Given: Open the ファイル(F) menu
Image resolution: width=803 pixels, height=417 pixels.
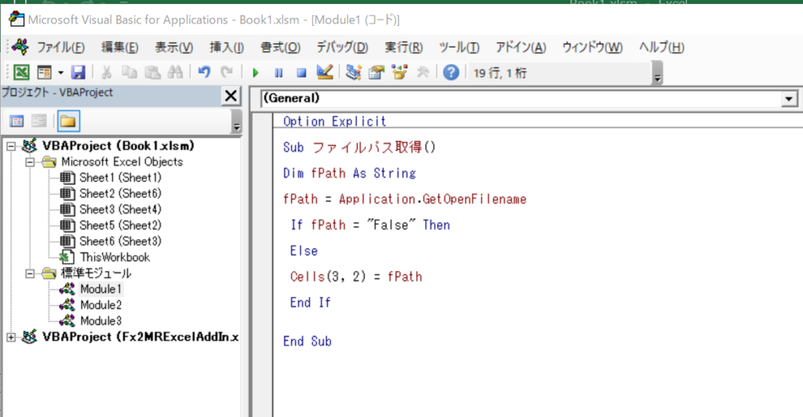Looking at the screenshot, I should [x=60, y=48].
